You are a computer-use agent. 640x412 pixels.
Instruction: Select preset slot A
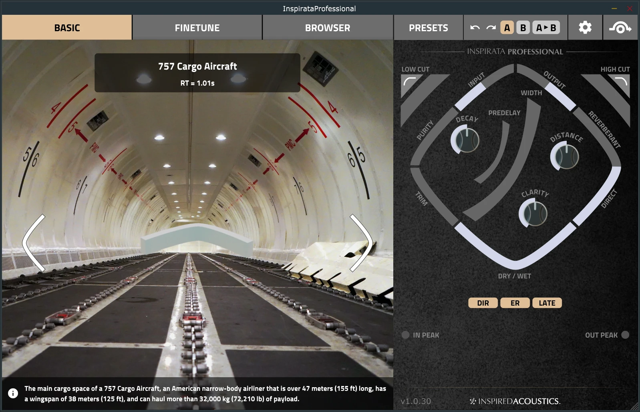click(507, 28)
